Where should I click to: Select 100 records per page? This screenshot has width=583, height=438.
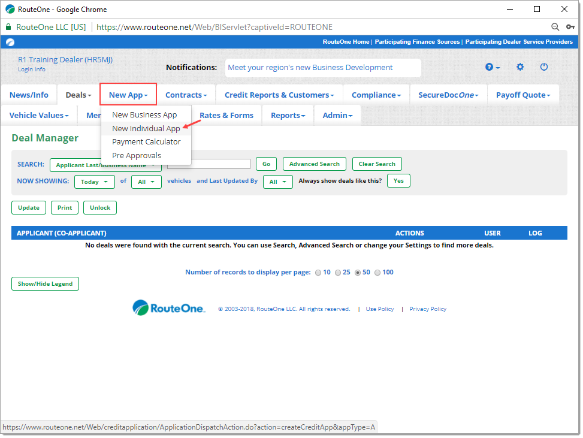(377, 273)
